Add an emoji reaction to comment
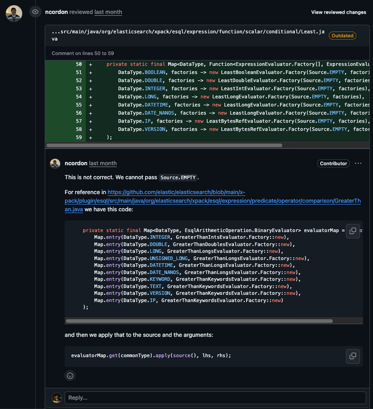 pyautogui.click(x=70, y=375)
